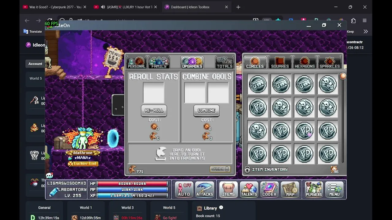Open the Players list

click(314, 189)
